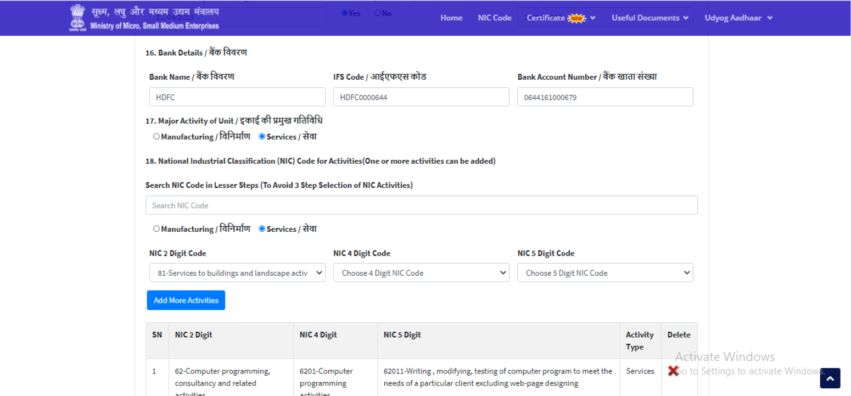Select Services under Major Activity of Unit
This screenshot has width=851, height=396.
262,137
